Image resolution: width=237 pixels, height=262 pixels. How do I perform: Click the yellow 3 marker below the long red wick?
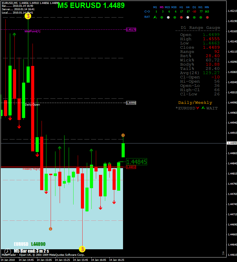[x=82, y=249]
